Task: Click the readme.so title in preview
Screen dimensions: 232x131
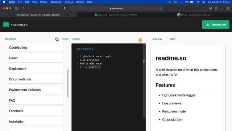Action: [171, 58]
